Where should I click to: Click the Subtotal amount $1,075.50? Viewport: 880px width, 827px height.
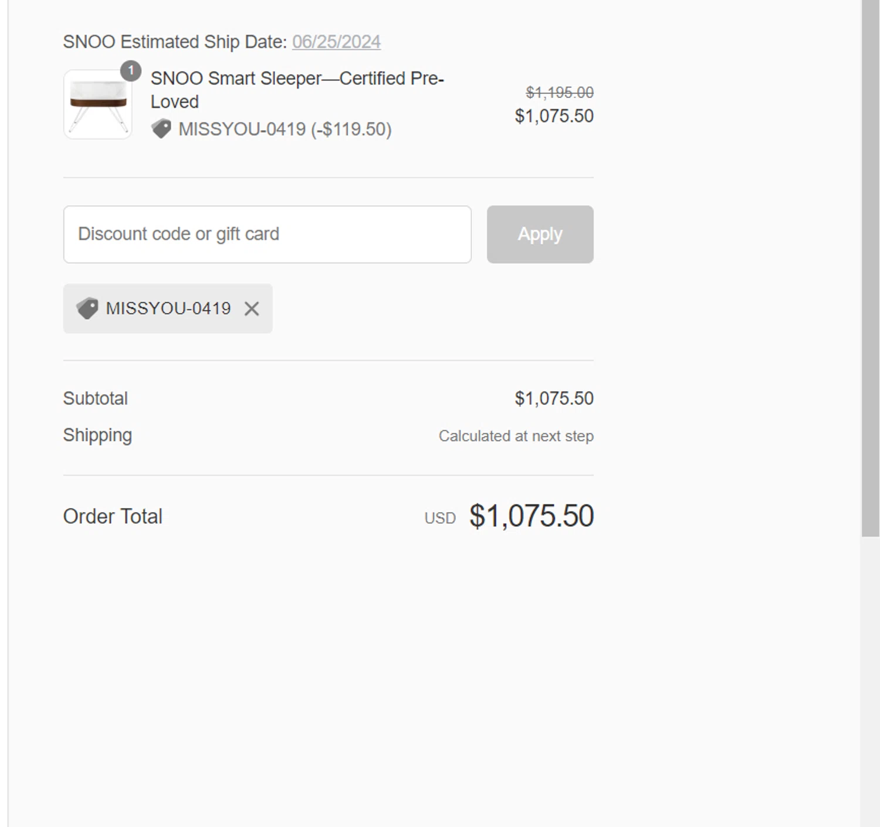pyautogui.click(x=554, y=398)
